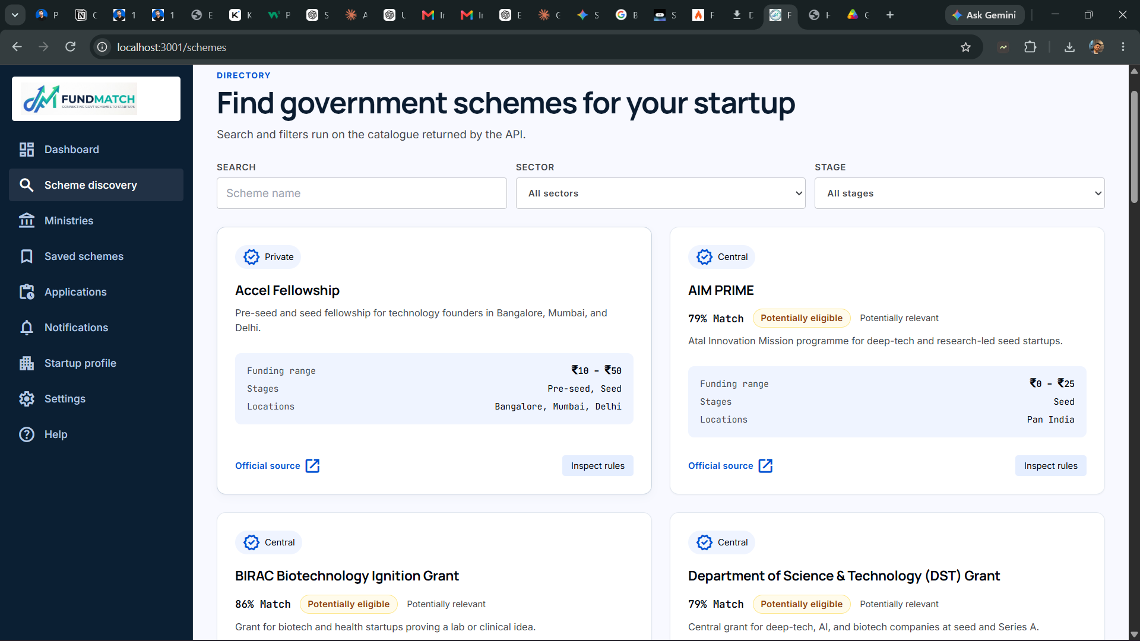
Task: Open the browser tab search chevron
Action: coord(15,15)
